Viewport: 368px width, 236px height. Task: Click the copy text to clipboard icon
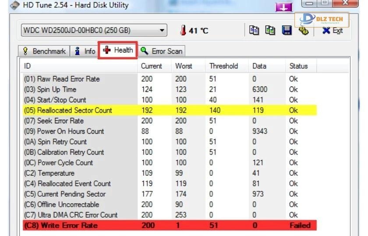coord(254,30)
